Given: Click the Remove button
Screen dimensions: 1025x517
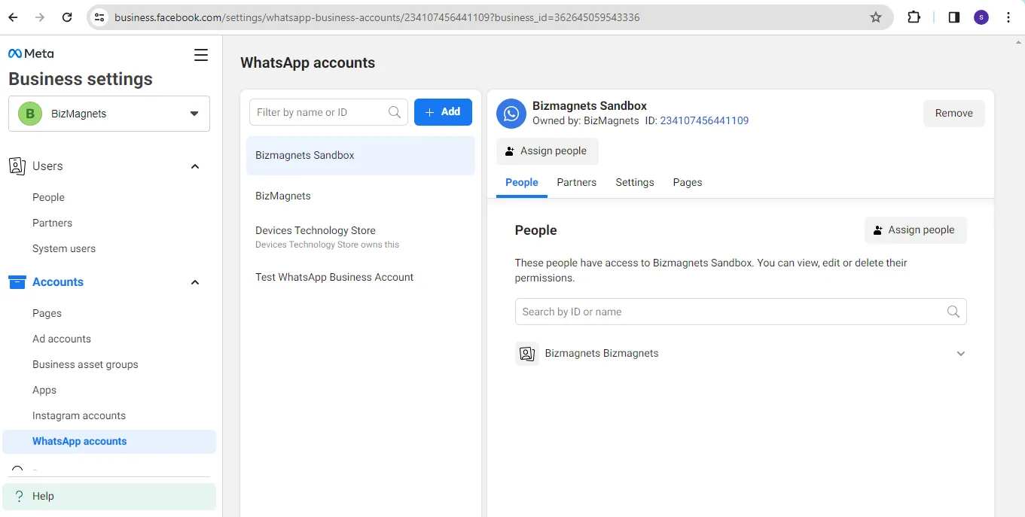Looking at the screenshot, I should point(954,114).
